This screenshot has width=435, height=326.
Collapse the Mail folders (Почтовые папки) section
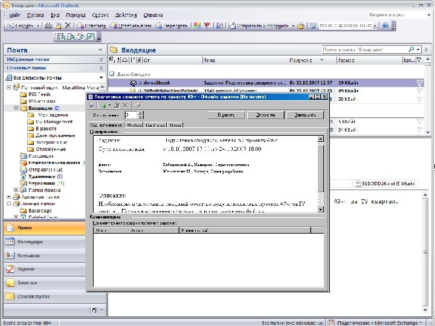[101, 68]
